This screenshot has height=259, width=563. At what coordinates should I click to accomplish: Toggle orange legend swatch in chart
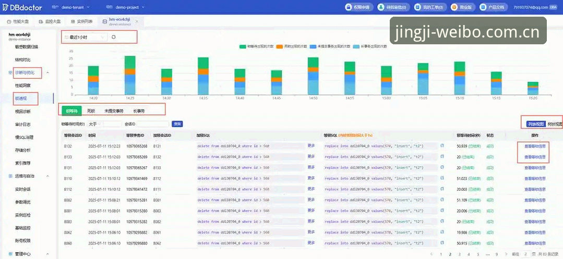[280, 46]
